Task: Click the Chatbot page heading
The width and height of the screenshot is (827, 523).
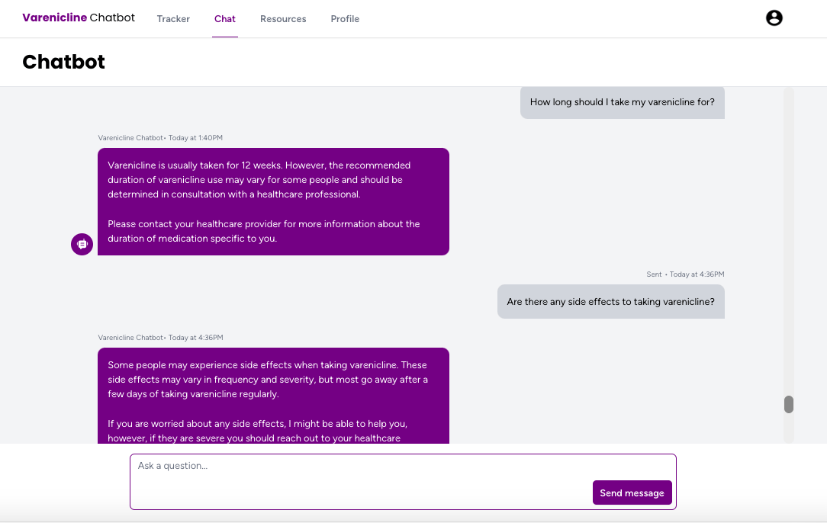Action: [64, 62]
